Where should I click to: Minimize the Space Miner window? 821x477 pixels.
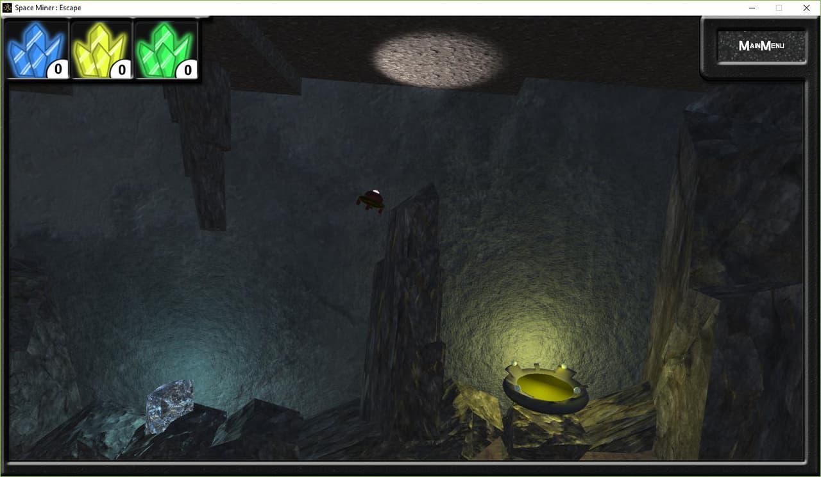tap(751, 8)
